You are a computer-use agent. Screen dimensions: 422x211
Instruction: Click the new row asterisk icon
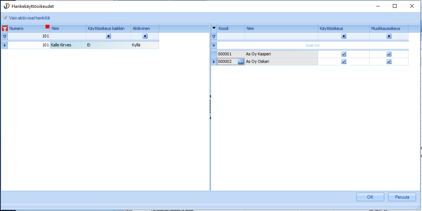coord(214,45)
